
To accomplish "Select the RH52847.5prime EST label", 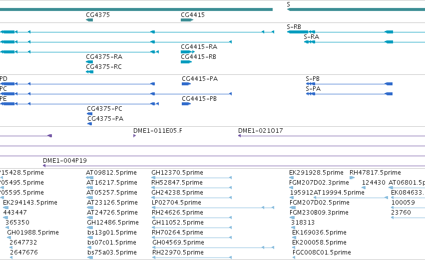I will pos(177,183).
